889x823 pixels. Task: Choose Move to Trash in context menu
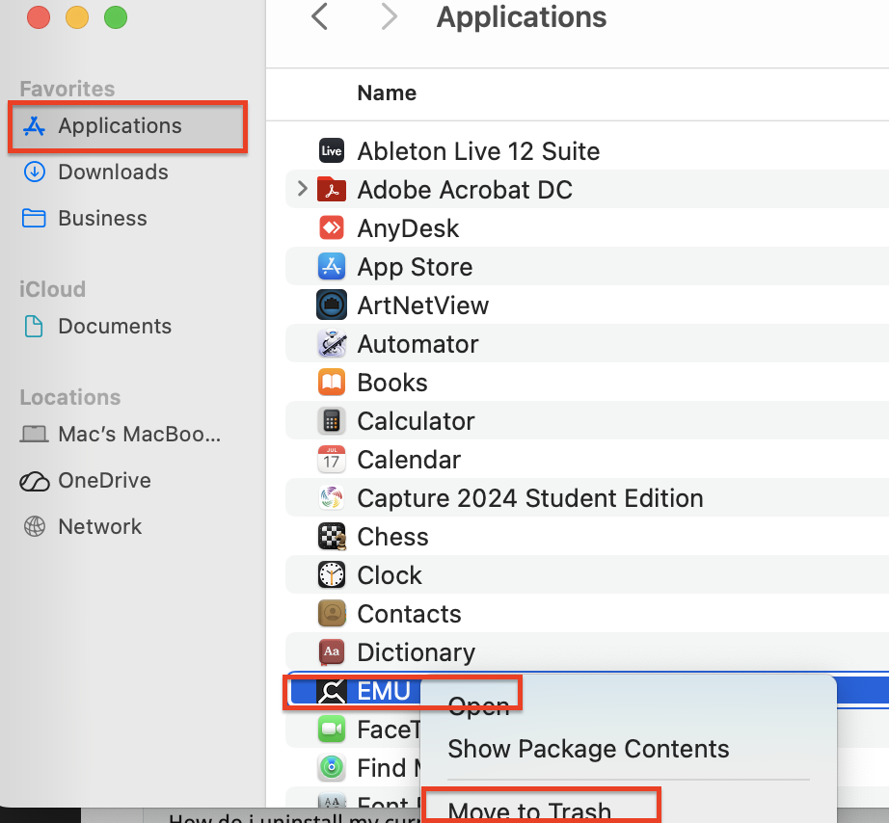[529, 810]
